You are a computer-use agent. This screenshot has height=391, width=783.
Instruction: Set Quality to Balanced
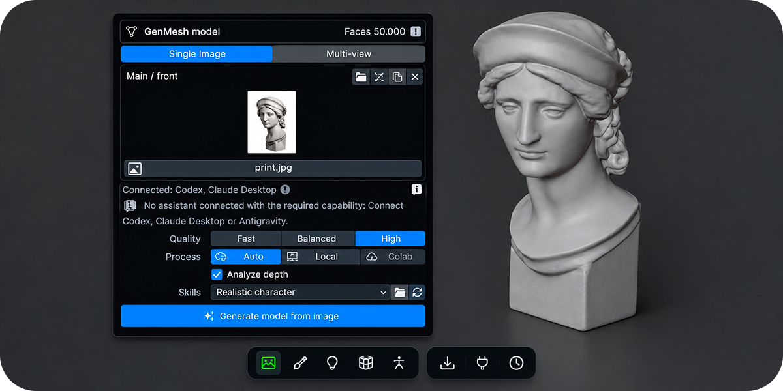tap(318, 239)
